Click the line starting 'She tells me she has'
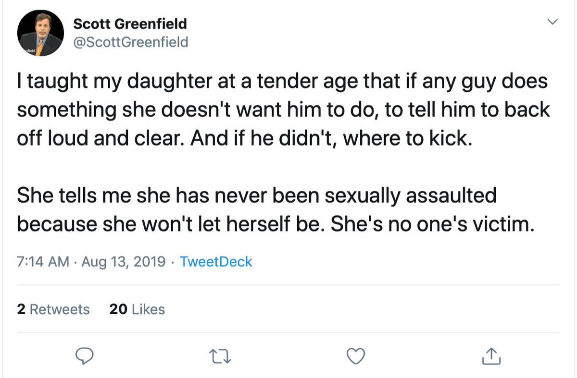Screen dimensions: 577x378 [x=257, y=195]
